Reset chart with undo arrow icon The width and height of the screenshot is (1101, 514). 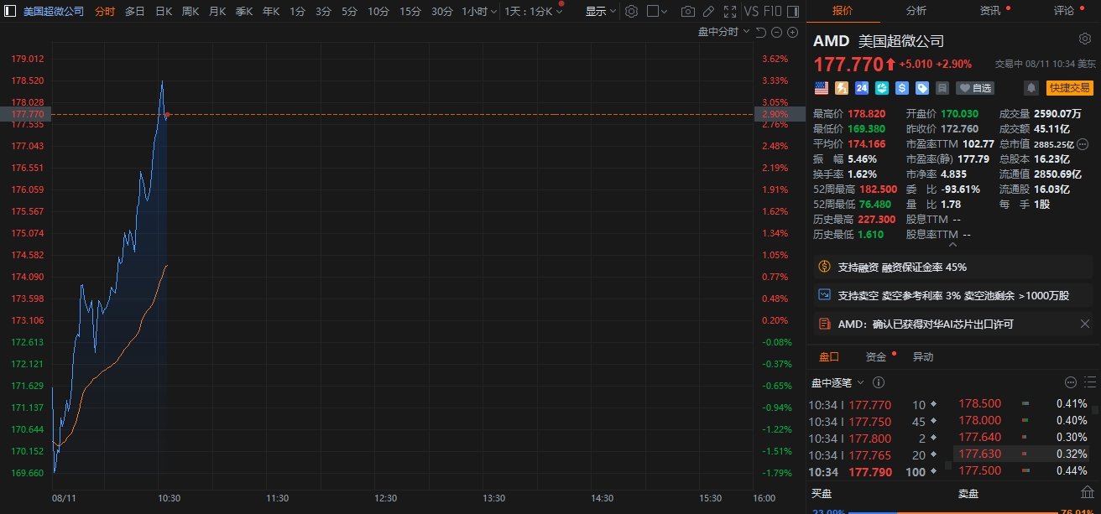coord(760,32)
